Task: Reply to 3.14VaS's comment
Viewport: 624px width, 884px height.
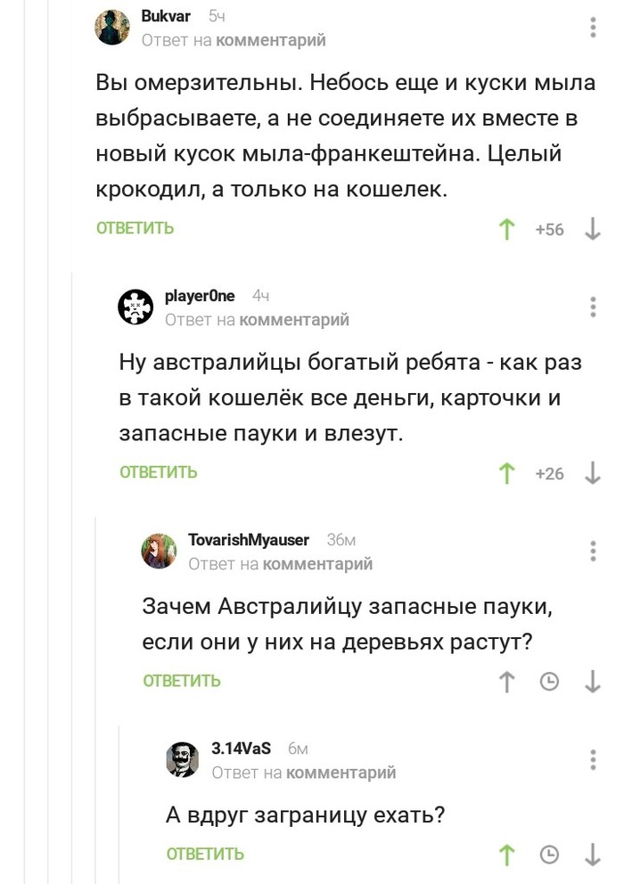Action: 205,855
